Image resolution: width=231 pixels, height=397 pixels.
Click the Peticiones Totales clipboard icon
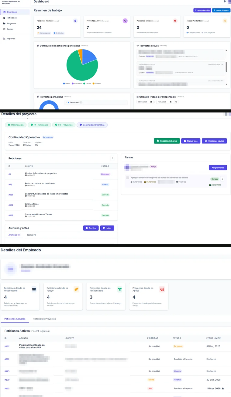click(75, 21)
